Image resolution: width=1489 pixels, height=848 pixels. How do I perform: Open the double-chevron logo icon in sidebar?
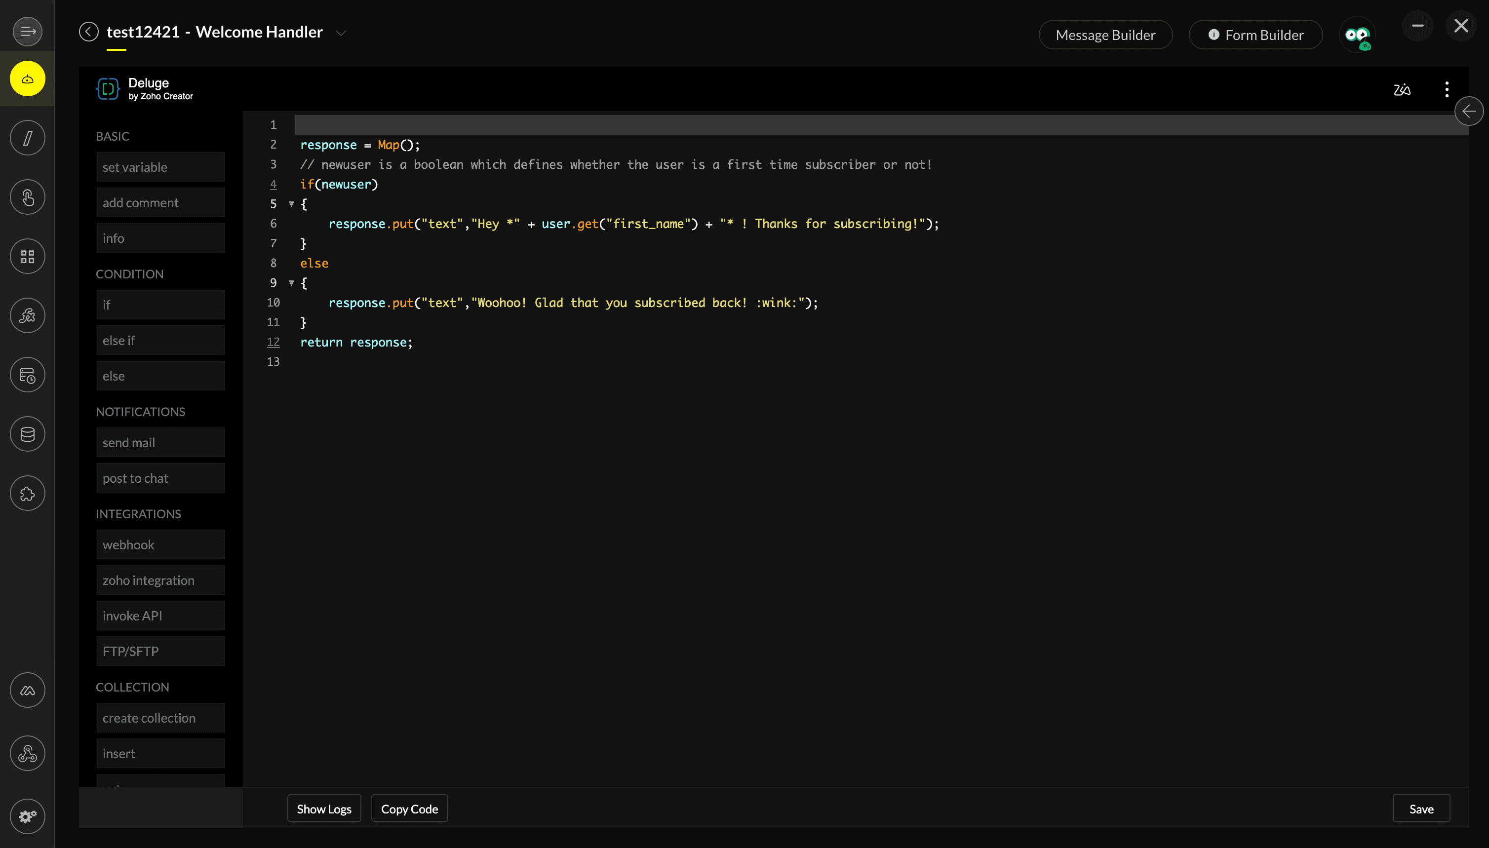pos(27,691)
